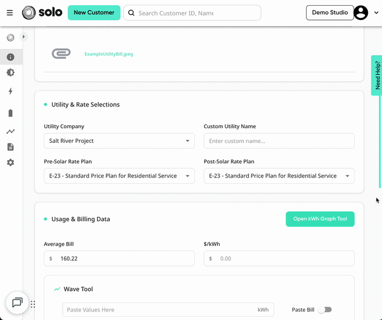Open the battery icon in sidebar
This screenshot has width=382, height=320.
click(10, 113)
